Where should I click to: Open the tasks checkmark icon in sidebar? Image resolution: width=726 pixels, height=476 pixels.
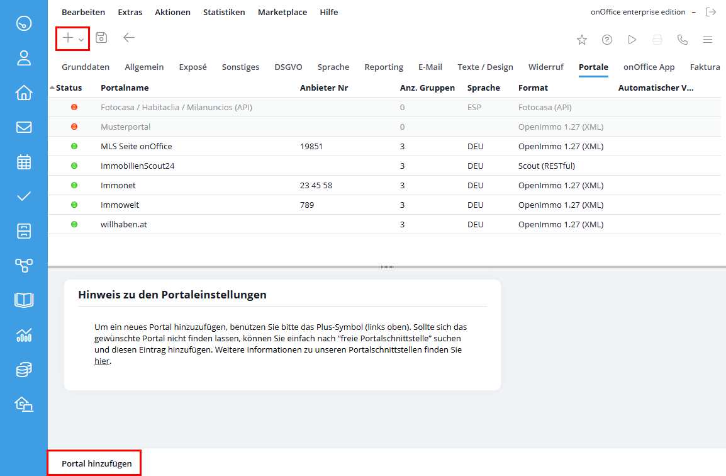pyautogui.click(x=24, y=196)
